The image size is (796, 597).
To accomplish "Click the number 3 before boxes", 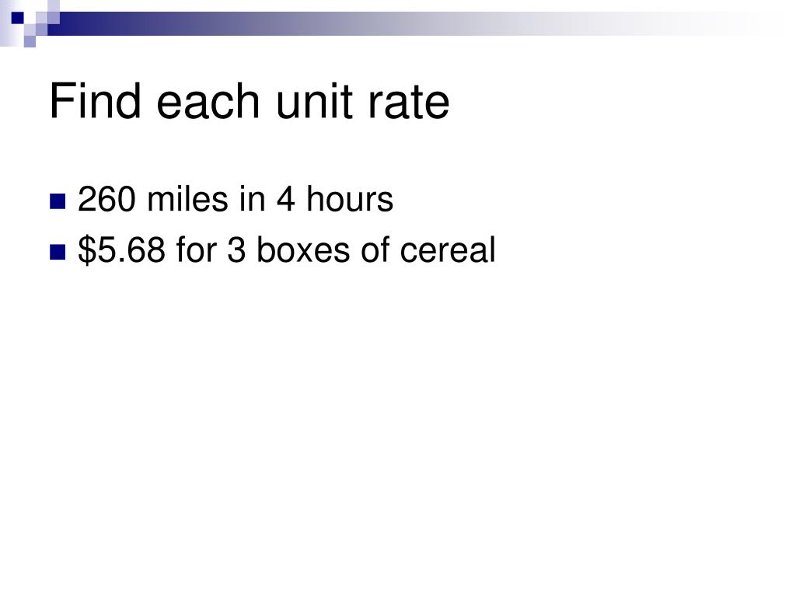I will coord(236,250).
